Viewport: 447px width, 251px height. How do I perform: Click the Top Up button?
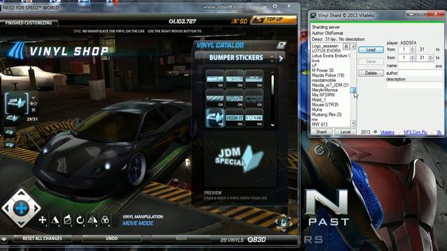[x=273, y=20]
